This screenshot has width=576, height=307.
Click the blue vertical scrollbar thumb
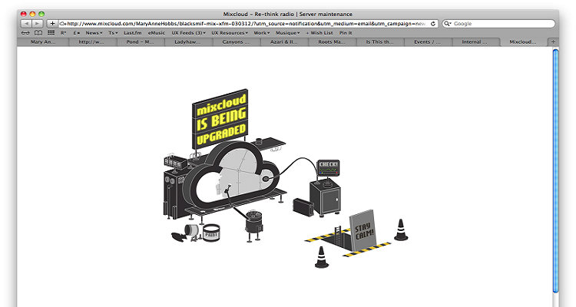point(555,170)
